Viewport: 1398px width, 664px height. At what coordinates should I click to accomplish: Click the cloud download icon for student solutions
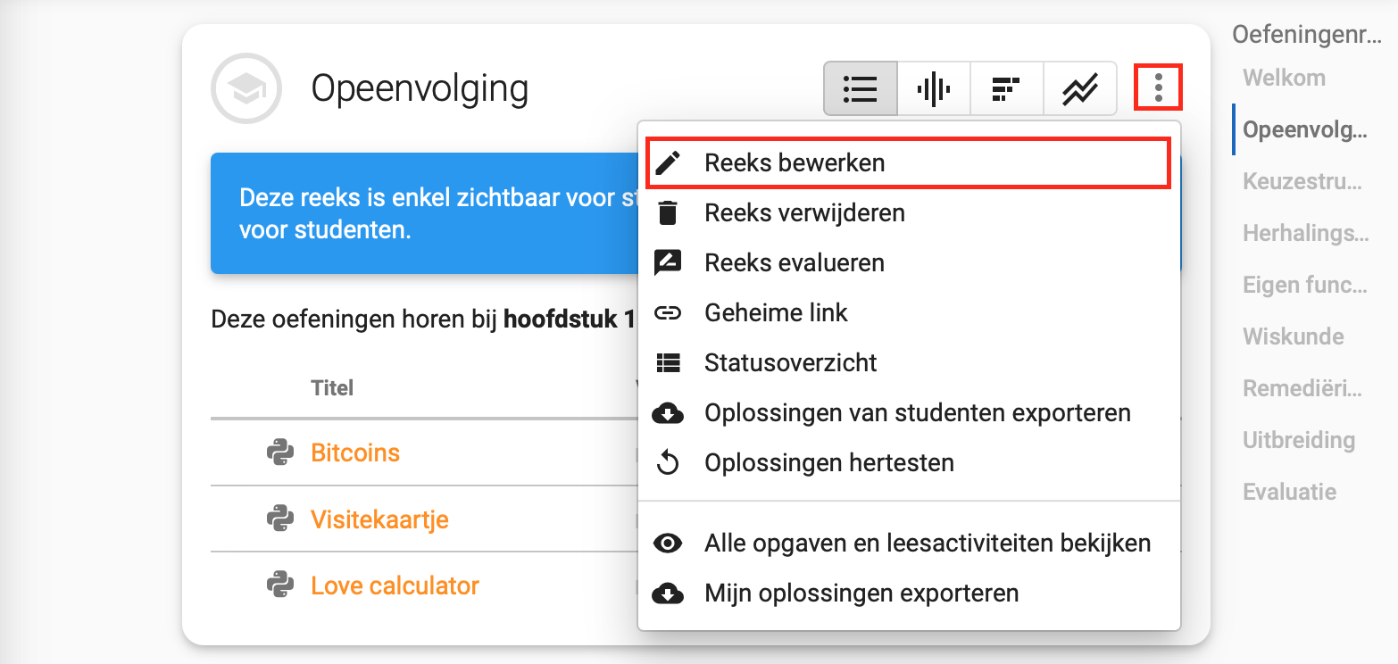click(x=668, y=413)
